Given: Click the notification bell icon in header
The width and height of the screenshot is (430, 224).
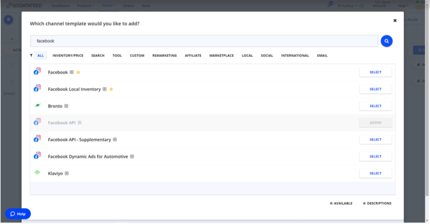Looking at the screenshot, I should pos(329,5).
